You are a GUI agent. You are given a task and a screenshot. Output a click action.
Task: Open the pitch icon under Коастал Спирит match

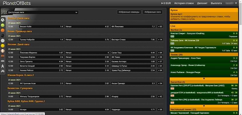click(172, 37)
